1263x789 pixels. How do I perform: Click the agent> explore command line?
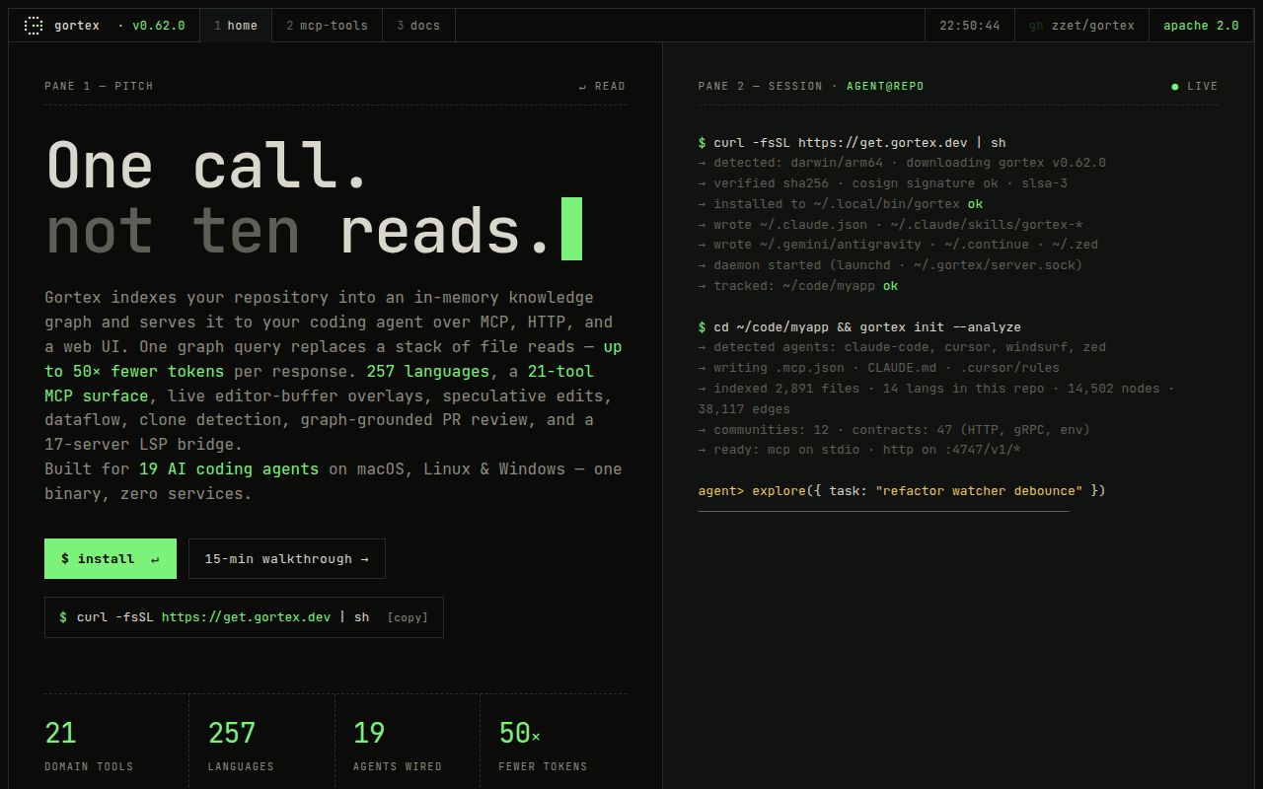902,490
